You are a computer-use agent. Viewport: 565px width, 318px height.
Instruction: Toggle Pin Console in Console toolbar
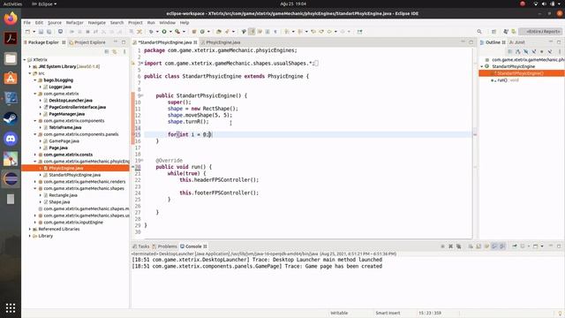pyautogui.click(x=515, y=246)
